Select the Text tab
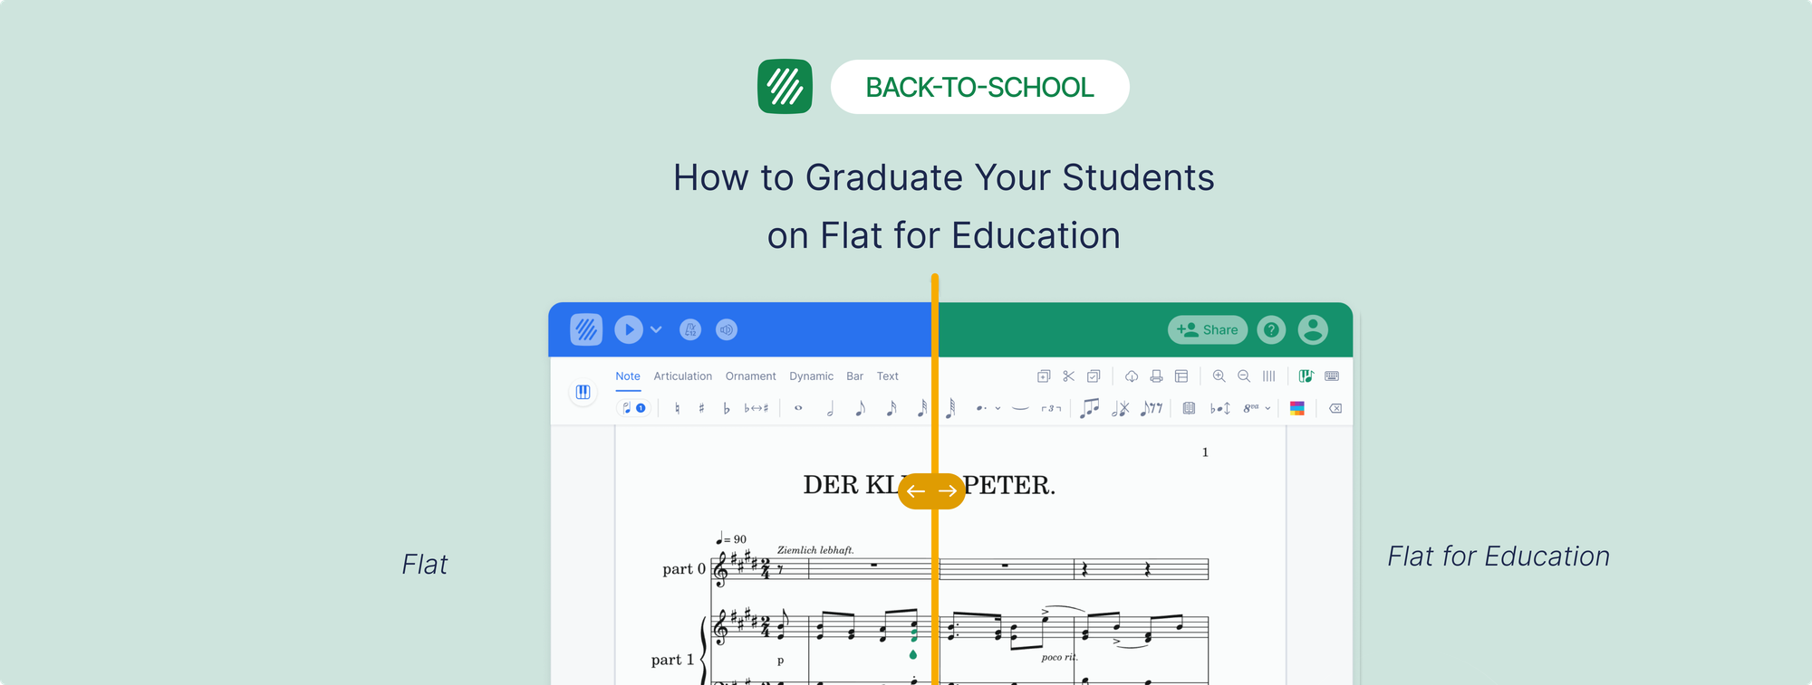The image size is (1812, 685). click(x=888, y=376)
